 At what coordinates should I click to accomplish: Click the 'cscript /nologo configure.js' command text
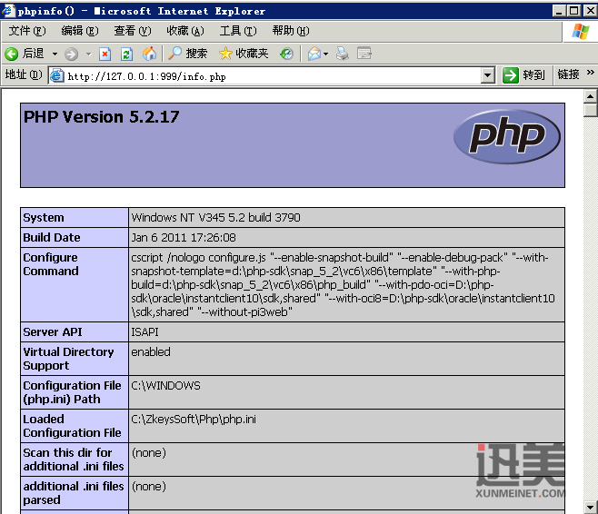coord(198,258)
